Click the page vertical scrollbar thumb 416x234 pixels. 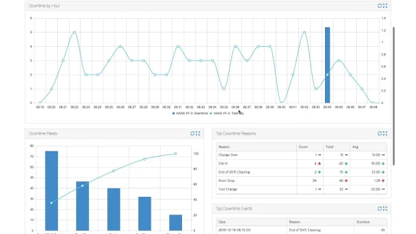(394, 96)
